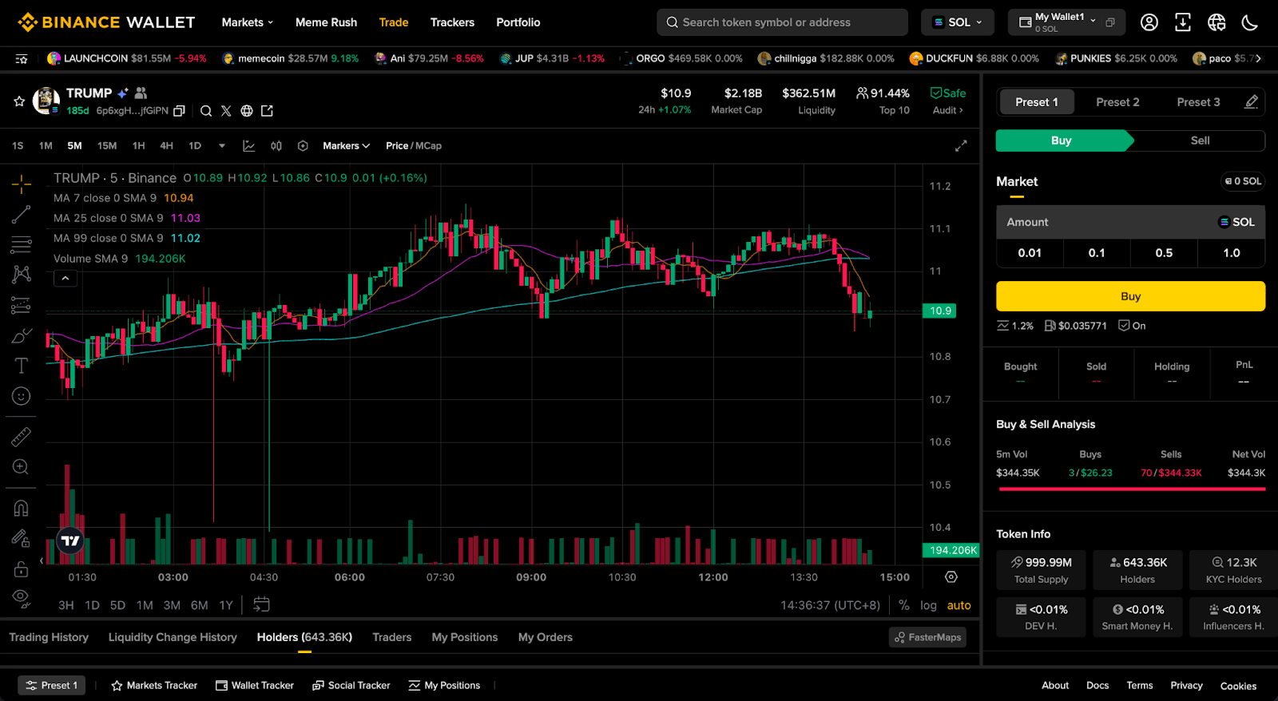
Task: Select the crosshair cursor tool
Action: (x=22, y=184)
